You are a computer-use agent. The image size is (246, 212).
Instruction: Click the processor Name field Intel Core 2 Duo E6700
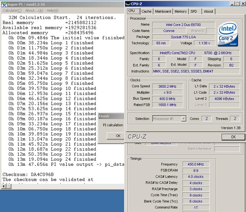[x=183, y=25]
